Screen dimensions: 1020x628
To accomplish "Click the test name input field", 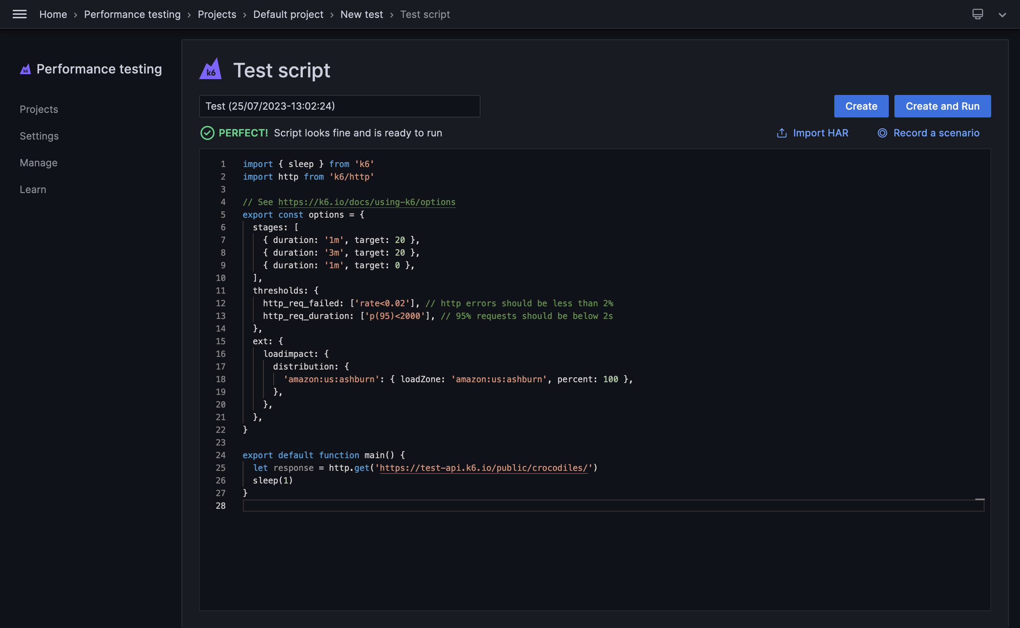I will 340,105.
